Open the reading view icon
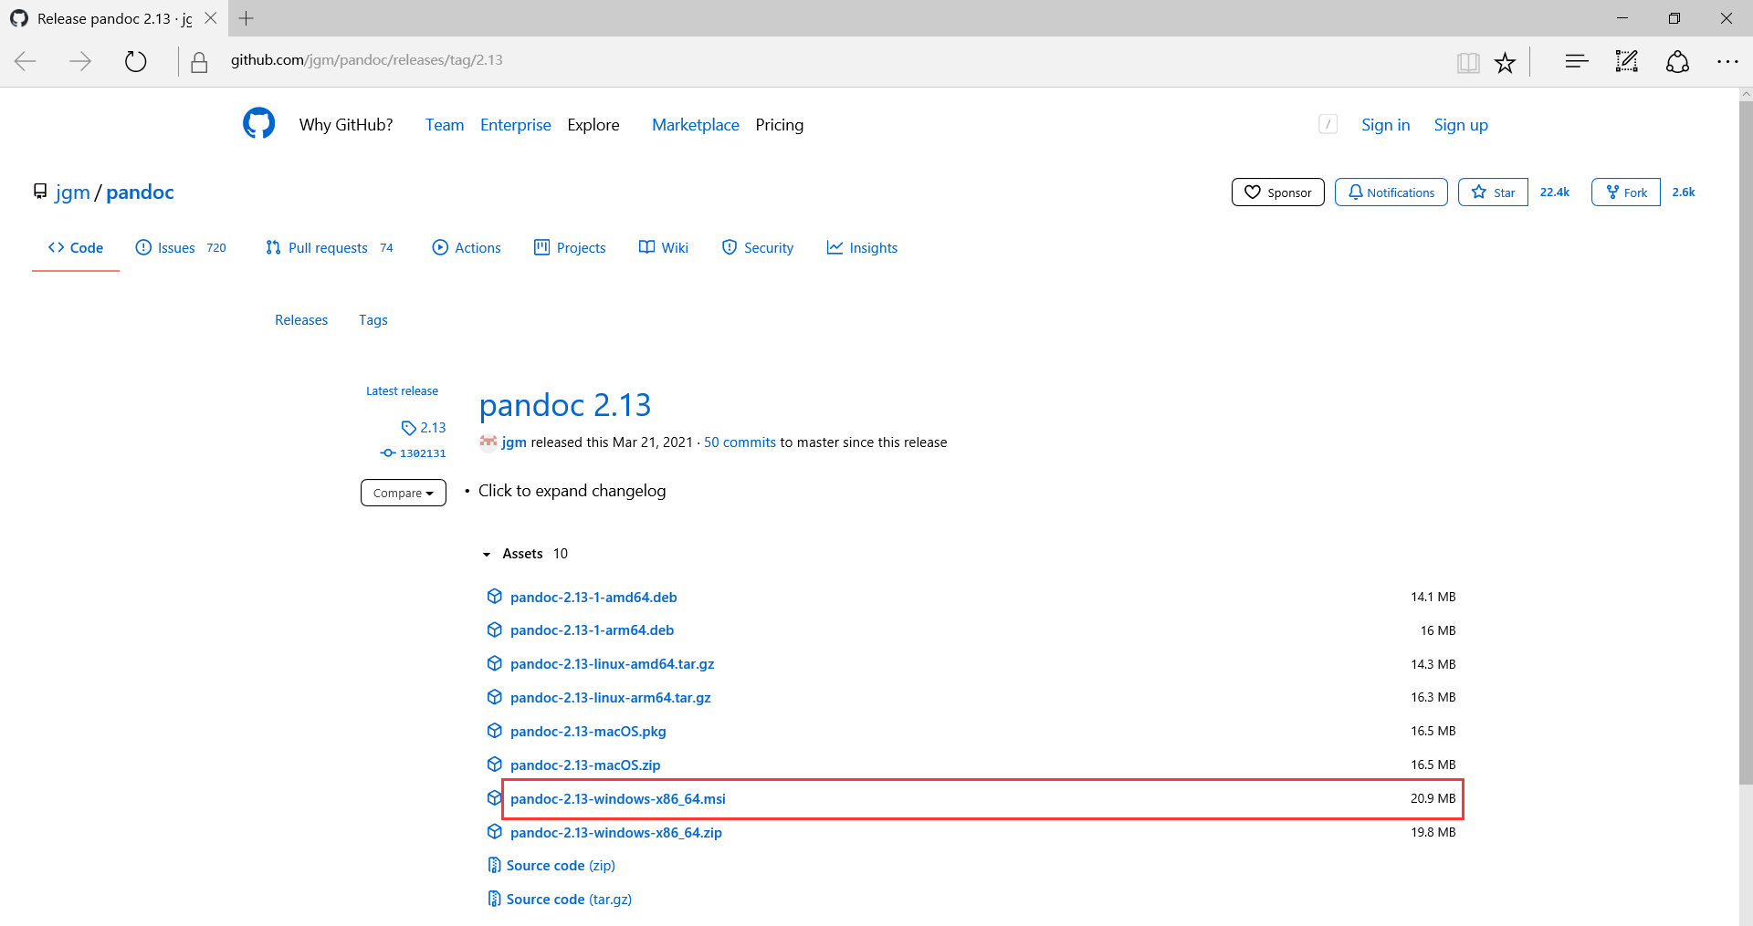The image size is (1753, 926). coord(1468,62)
